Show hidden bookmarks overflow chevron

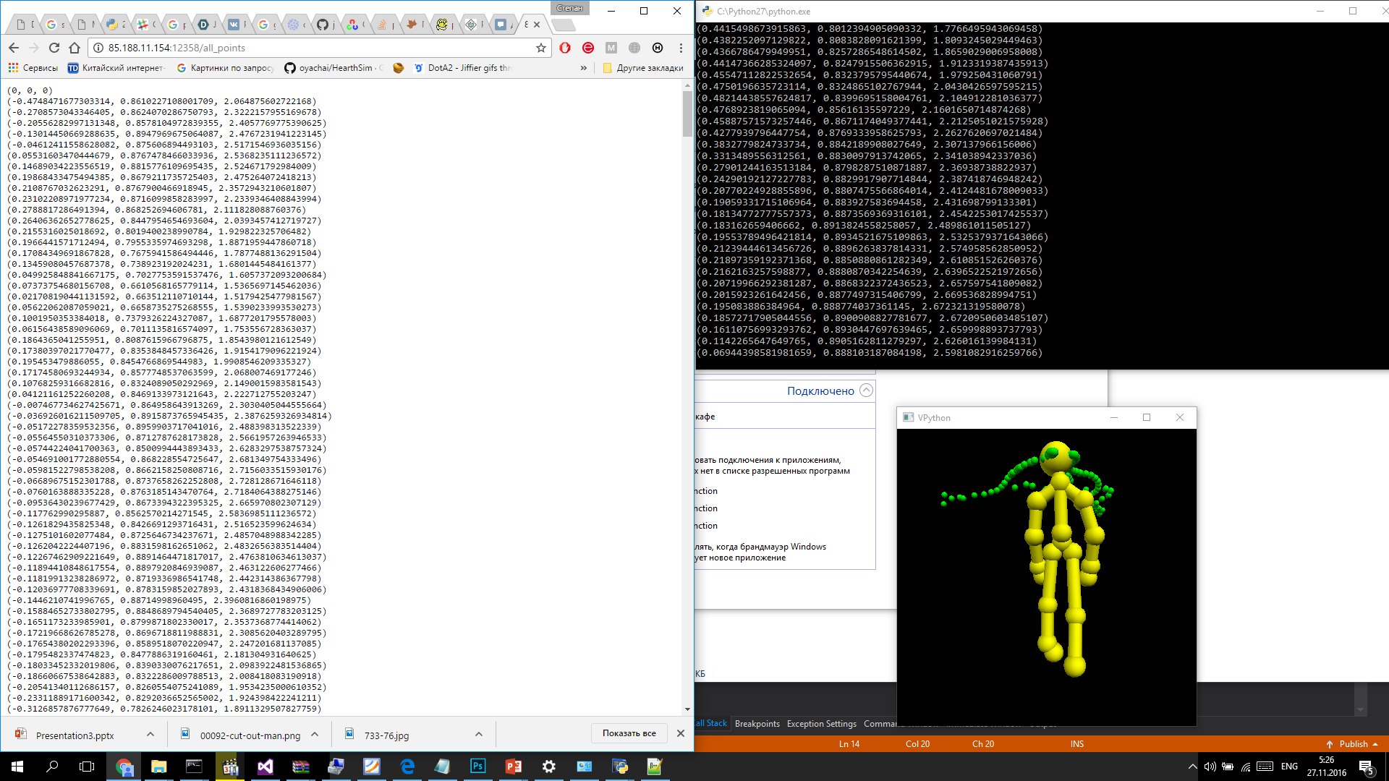point(583,68)
